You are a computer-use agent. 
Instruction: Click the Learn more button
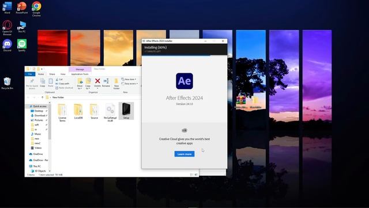(184, 154)
